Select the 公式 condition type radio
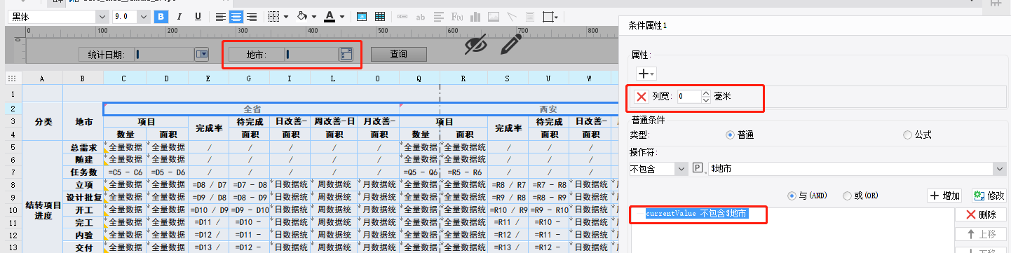This screenshot has width=1011, height=253. (x=908, y=135)
